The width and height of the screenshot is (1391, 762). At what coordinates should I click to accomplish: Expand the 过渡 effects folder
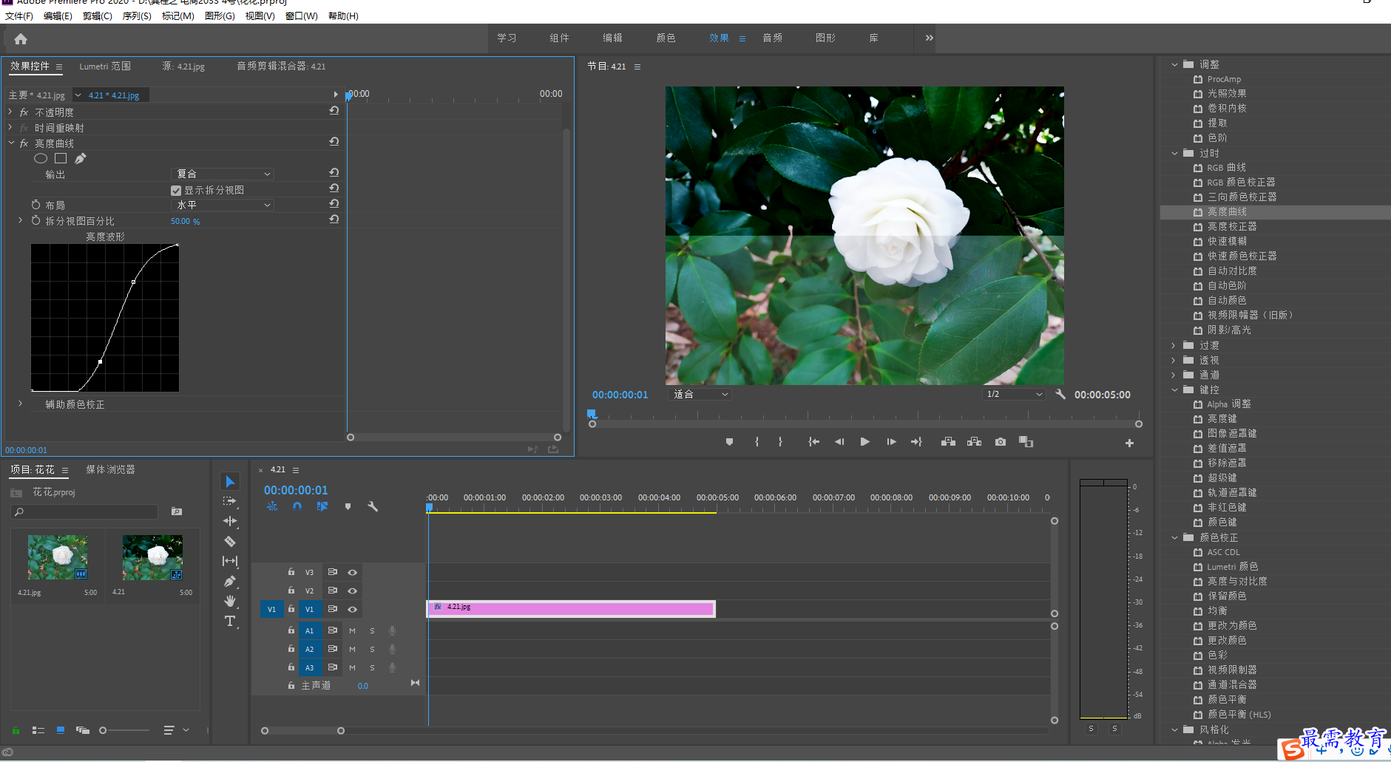(x=1174, y=345)
